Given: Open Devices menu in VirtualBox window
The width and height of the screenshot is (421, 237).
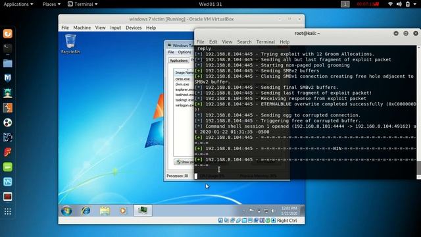Looking at the screenshot, I should coord(134,28).
